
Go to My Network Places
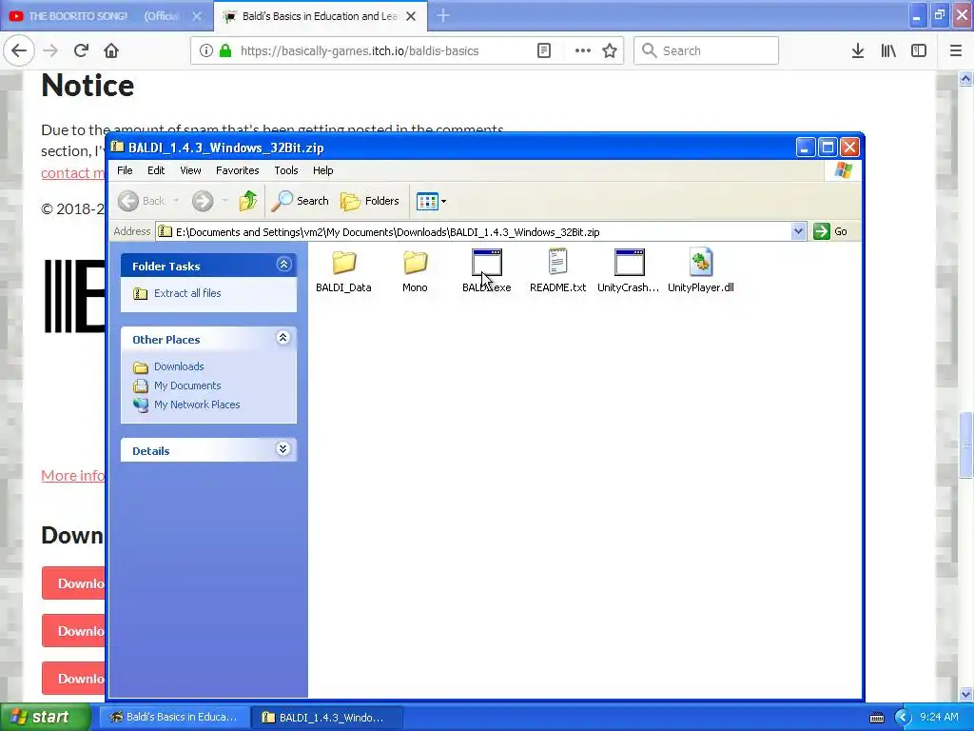tap(196, 405)
